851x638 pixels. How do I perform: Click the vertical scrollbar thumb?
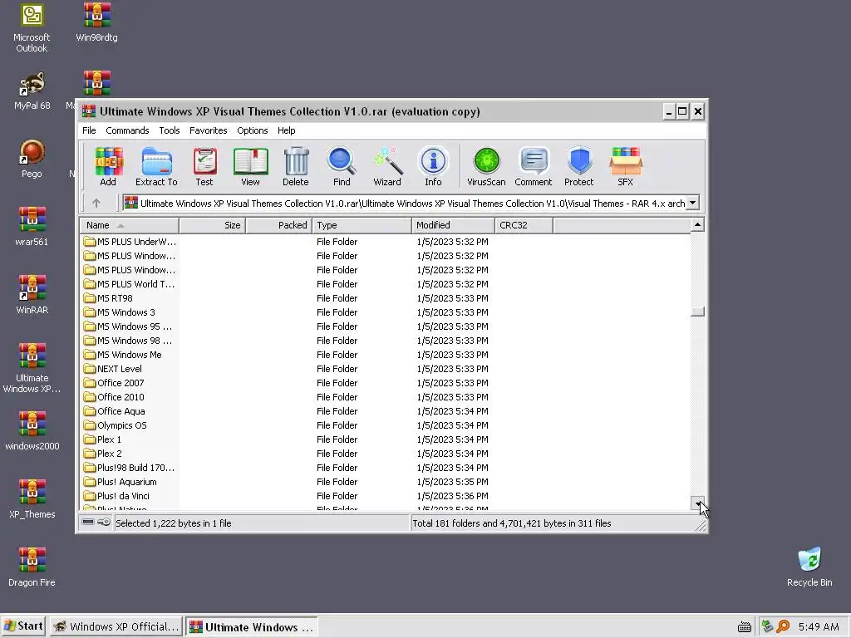[697, 312]
